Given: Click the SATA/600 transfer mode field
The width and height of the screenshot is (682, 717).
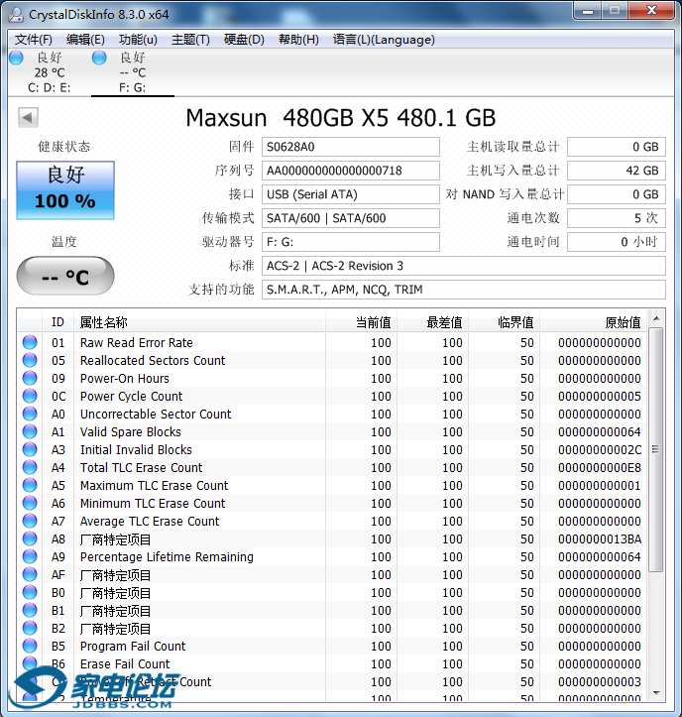Looking at the screenshot, I should (x=351, y=218).
